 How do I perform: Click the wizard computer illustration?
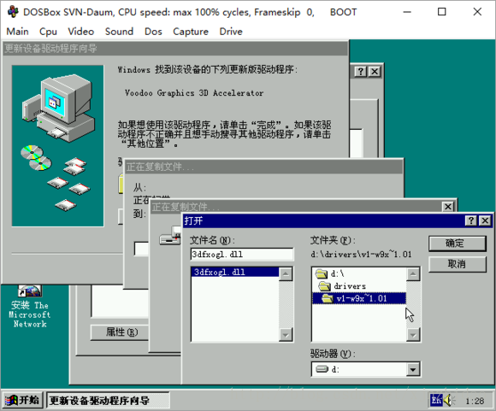click(58, 146)
